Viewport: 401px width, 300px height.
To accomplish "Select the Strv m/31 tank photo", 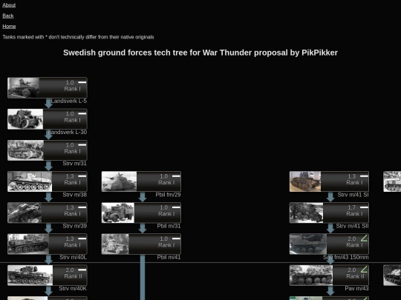I will click(x=26, y=150).
